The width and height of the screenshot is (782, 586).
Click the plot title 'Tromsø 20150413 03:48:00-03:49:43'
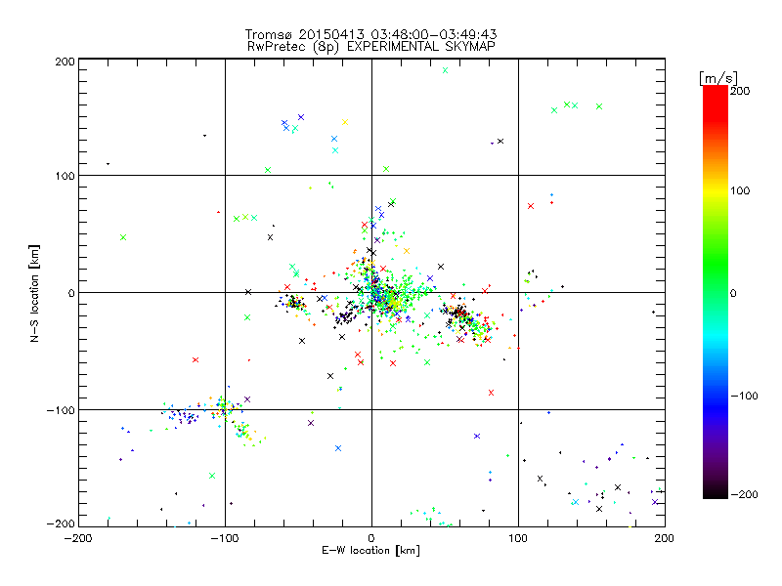tap(371, 34)
